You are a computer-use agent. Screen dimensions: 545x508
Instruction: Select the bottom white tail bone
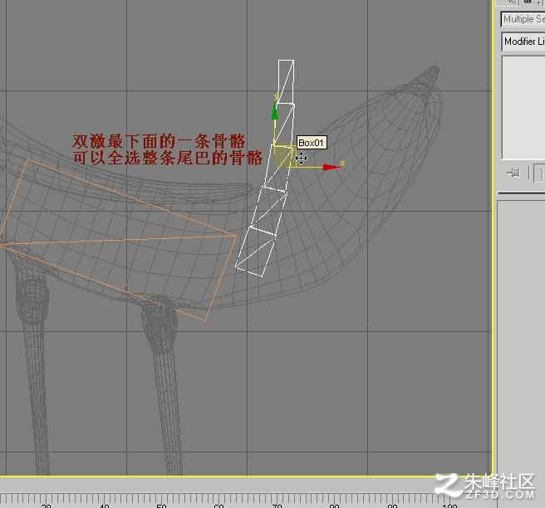pyautogui.click(x=256, y=252)
